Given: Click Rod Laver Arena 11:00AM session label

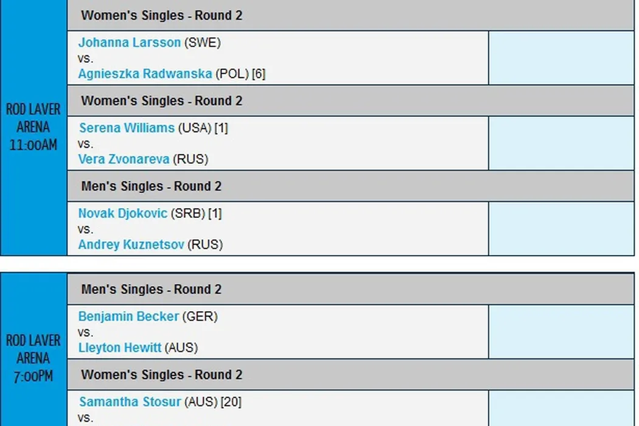Looking at the screenshot, I should pyautogui.click(x=33, y=127).
